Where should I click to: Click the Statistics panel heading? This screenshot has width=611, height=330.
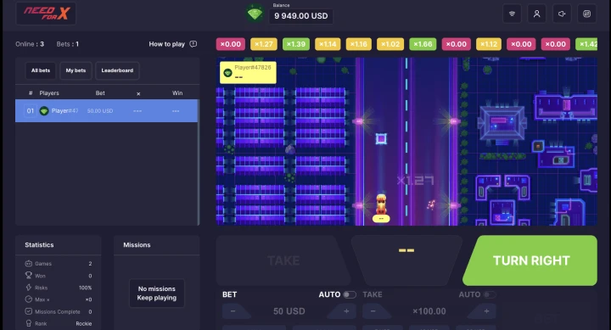point(39,245)
